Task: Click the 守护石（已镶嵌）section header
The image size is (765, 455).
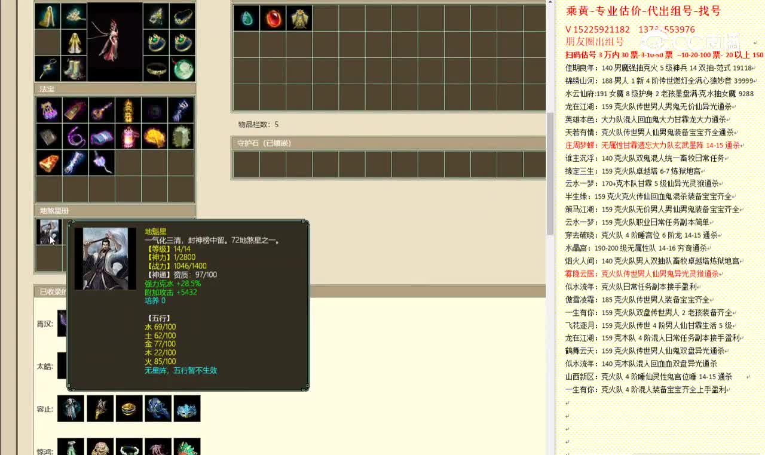Action: pyautogui.click(x=388, y=143)
